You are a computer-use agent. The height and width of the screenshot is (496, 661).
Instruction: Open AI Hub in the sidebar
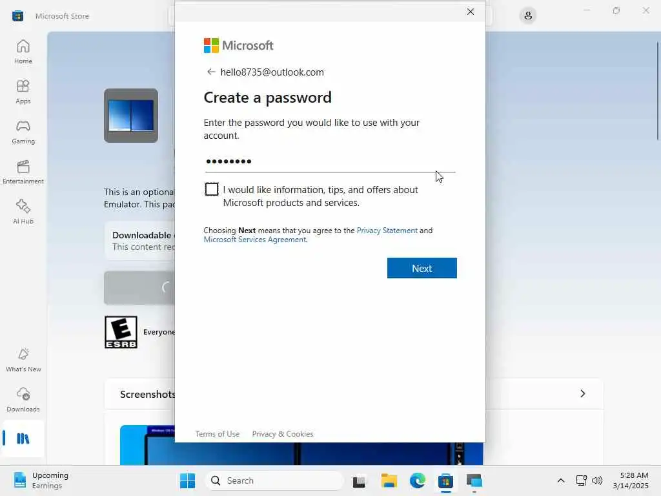coord(23,212)
